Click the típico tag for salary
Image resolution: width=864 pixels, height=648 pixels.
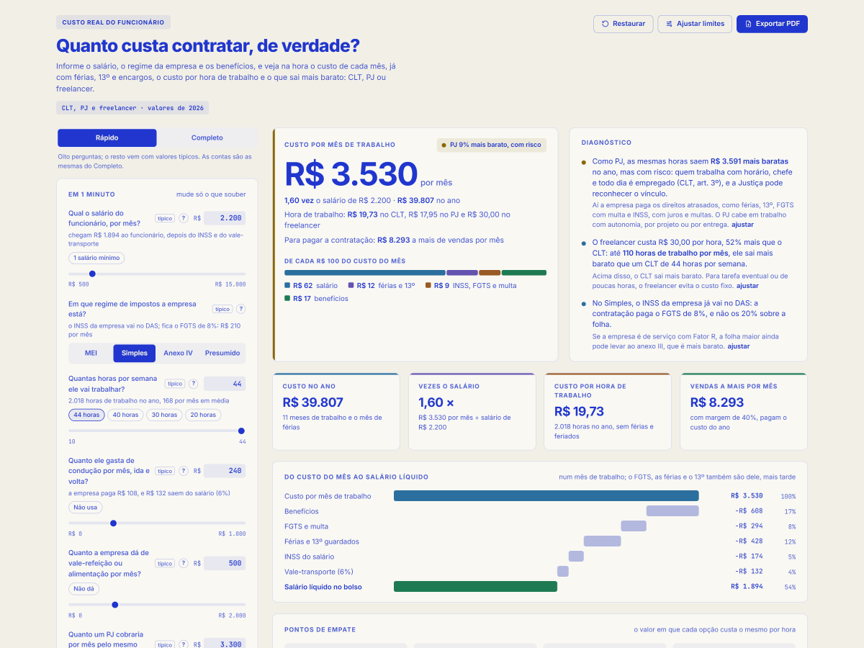(x=165, y=218)
